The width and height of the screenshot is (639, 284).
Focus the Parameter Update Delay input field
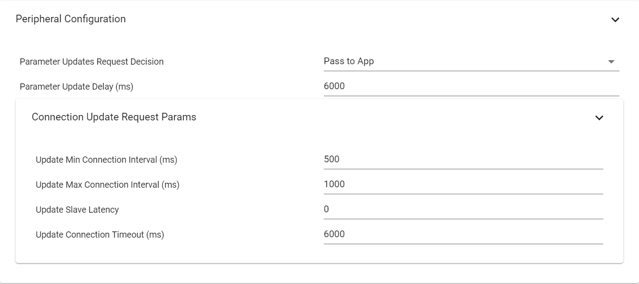[x=471, y=86]
